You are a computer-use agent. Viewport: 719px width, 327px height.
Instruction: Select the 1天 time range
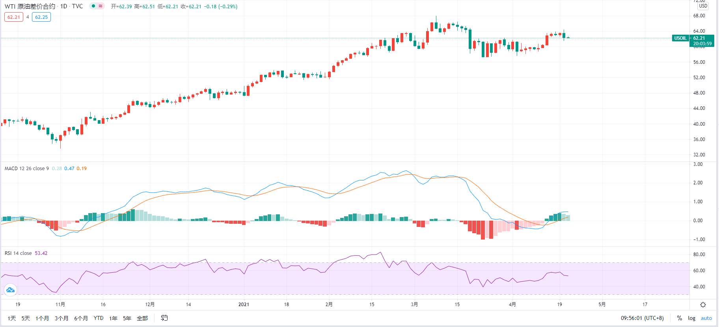coord(12,318)
